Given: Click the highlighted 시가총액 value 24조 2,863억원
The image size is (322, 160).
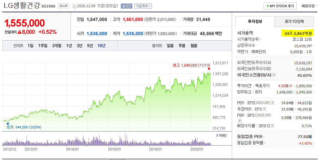Looking at the screenshot, I should (x=298, y=33).
